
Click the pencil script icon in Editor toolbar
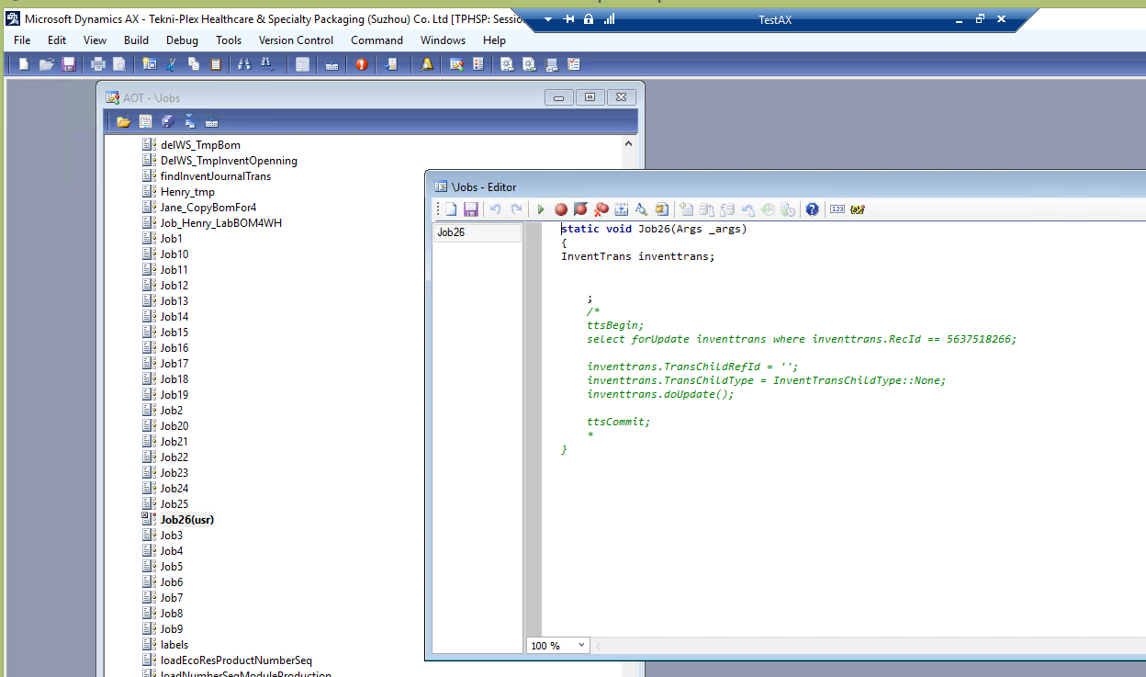(x=859, y=209)
